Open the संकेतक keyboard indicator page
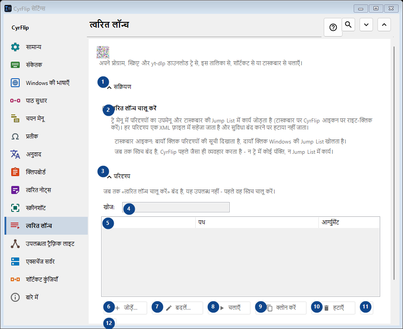403x329 pixels. coord(46,65)
